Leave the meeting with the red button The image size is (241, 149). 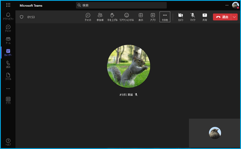222,17
